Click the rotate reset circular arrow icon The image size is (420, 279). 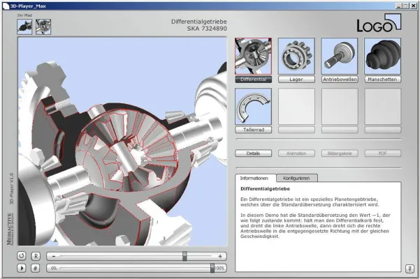click(22, 256)
